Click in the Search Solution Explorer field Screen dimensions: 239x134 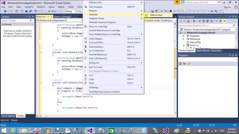pos(206,25)
